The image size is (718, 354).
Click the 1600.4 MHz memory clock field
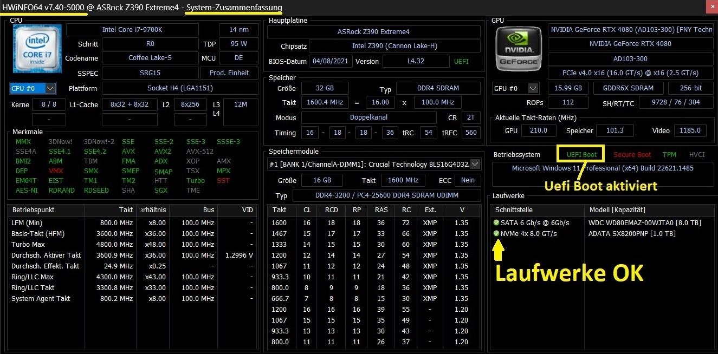pos(325,102)
